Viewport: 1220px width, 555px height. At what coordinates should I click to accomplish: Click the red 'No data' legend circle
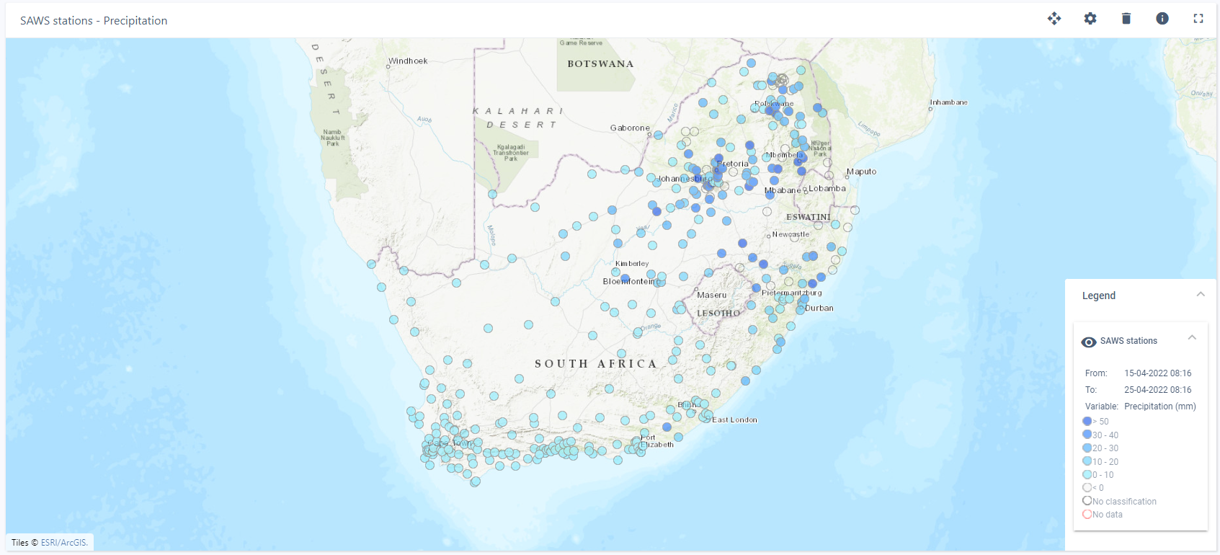[1087, 514]
